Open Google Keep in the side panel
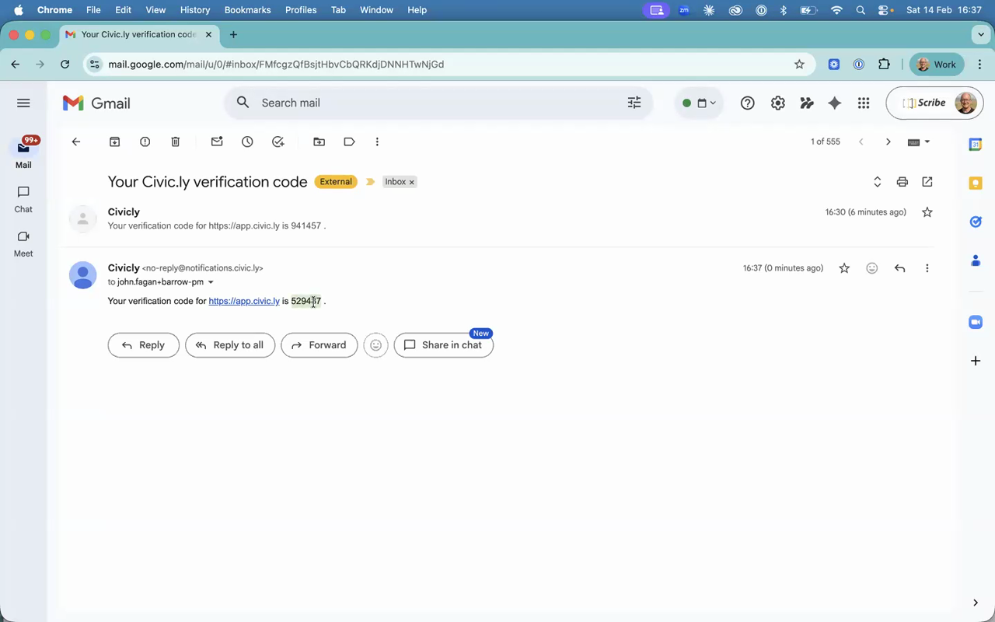The height and width of the screenshot is (622, 995). pos(976,183)
